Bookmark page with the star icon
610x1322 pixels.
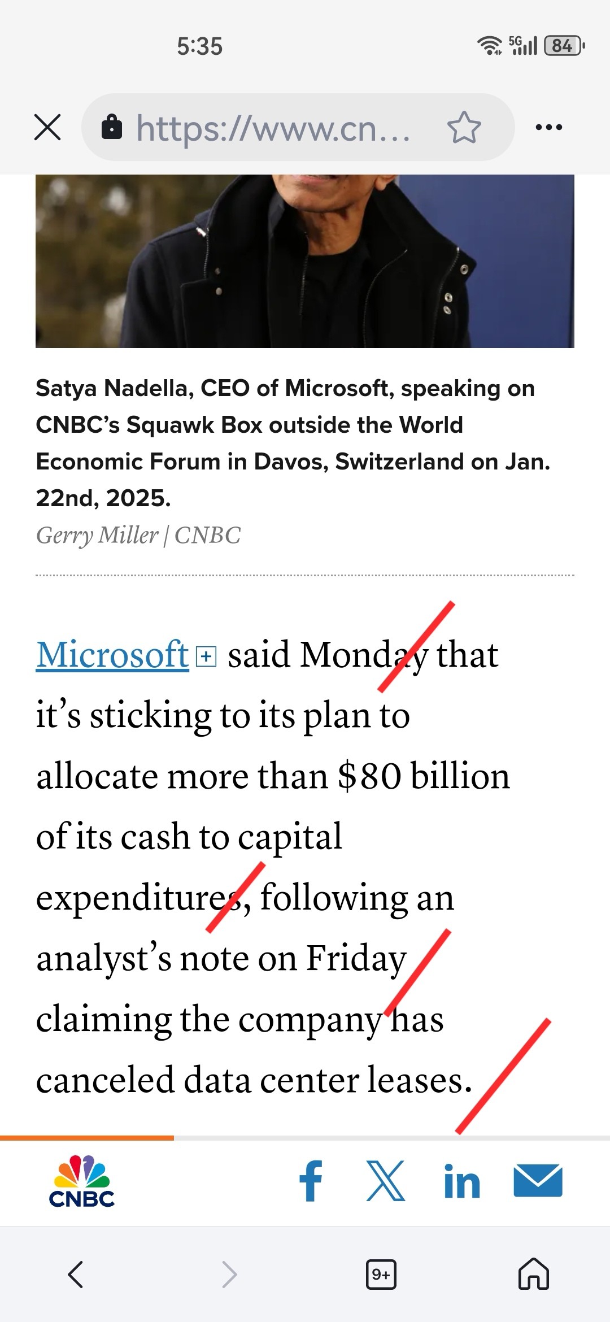tap(464, 127)
